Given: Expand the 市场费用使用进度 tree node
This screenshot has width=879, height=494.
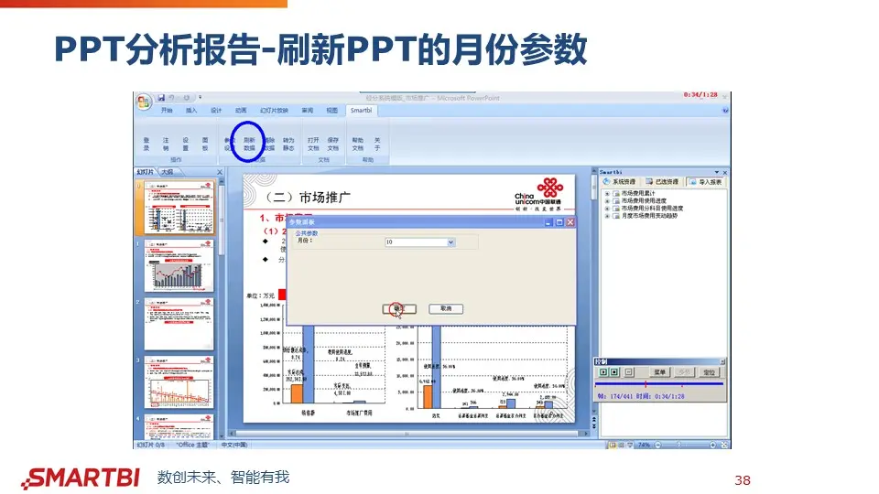Looking at the screenshot, I should coord(606,200).
